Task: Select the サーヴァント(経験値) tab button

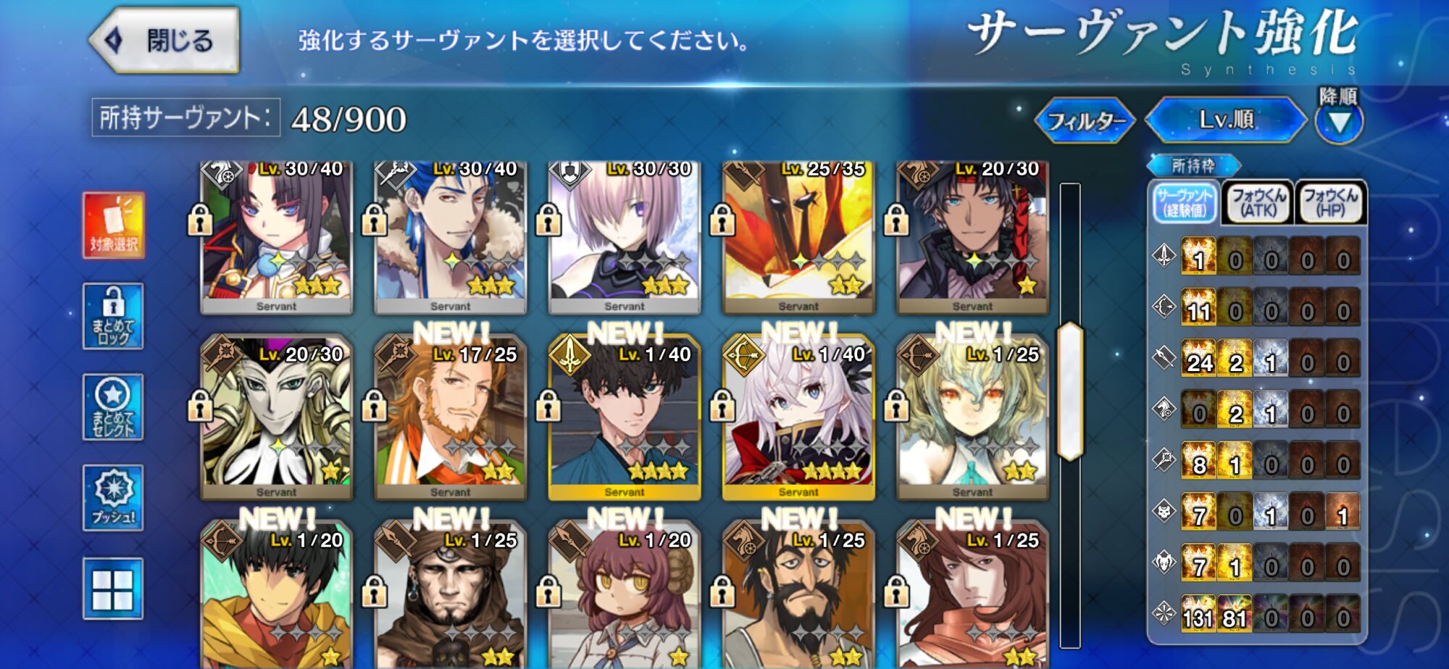Action: point(1184,202)
